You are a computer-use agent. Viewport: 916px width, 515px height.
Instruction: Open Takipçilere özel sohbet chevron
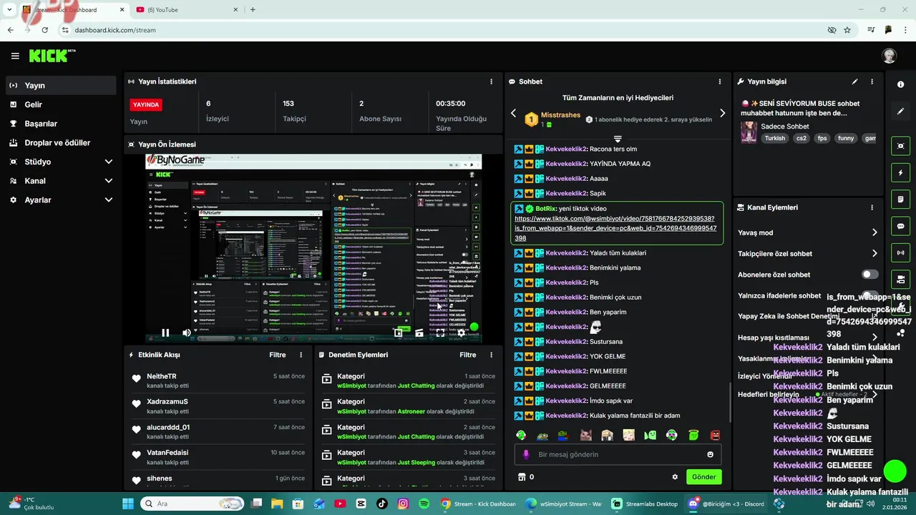pos(874,253)
